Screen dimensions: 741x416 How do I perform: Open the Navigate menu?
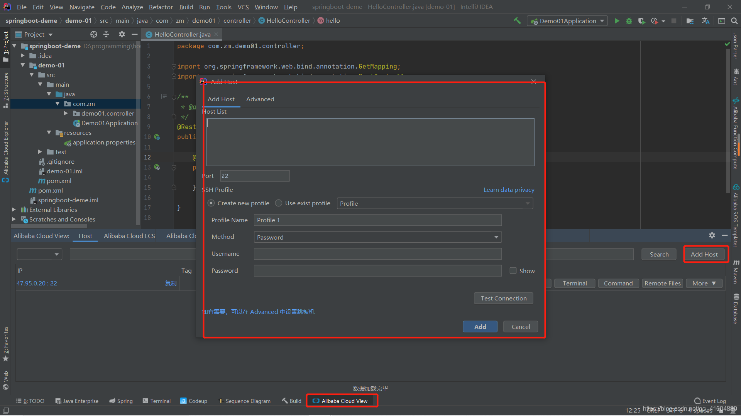coord(82,7)
